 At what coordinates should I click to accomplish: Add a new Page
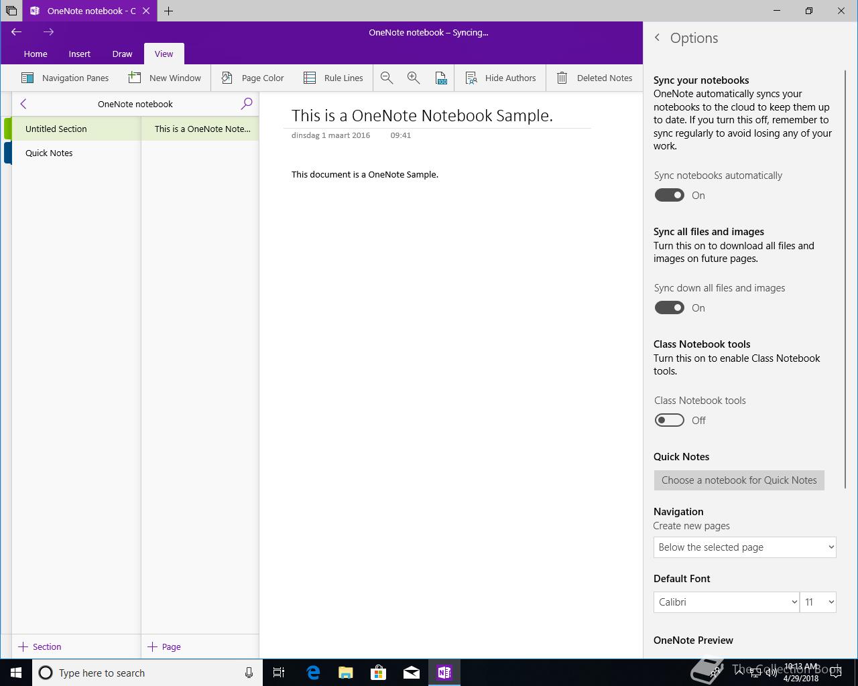point(164,646)
